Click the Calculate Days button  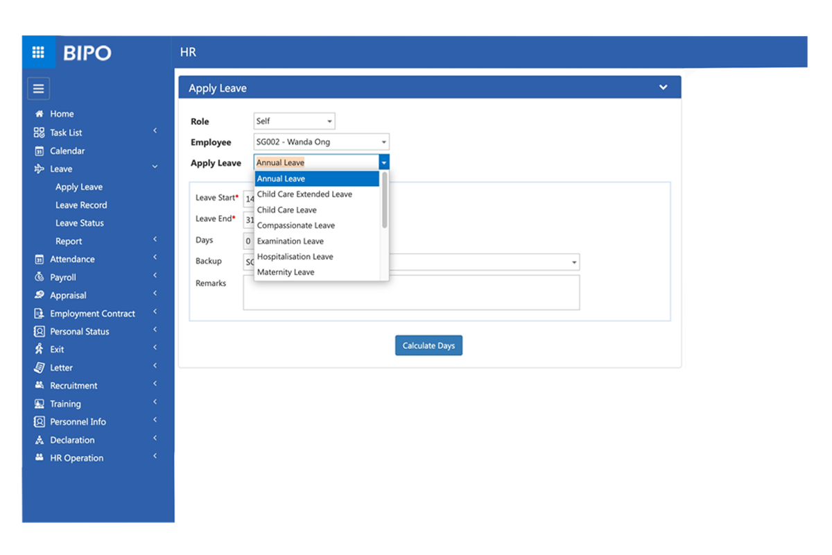428,345
